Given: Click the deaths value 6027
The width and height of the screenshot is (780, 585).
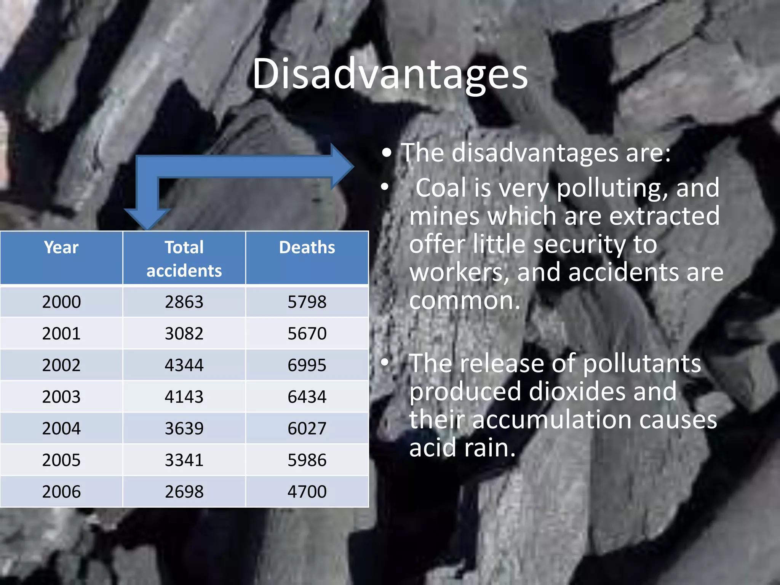Looking at the screenshot, I should click(307, 428).
